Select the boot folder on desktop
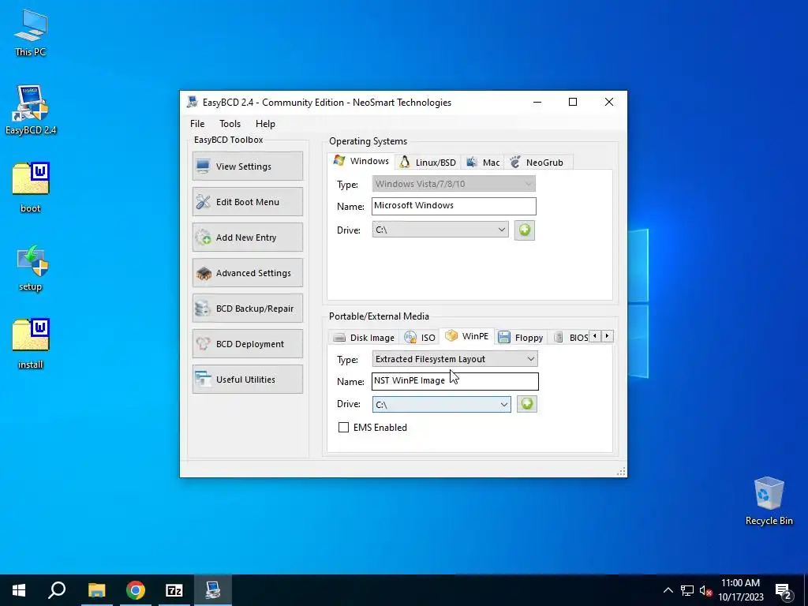808x606 pixels. 31,187
